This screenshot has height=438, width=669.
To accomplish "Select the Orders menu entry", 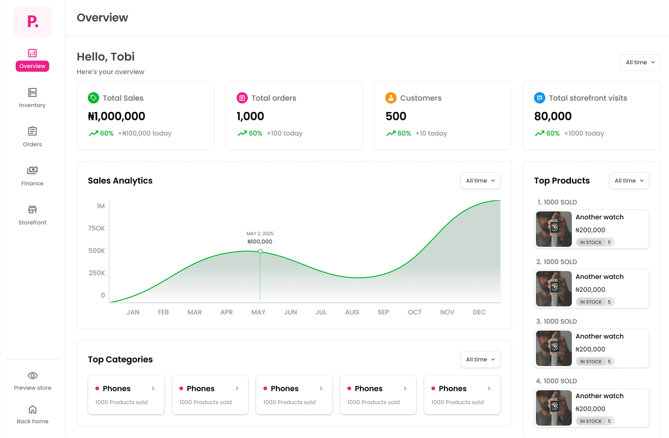I will coord(32,144).
